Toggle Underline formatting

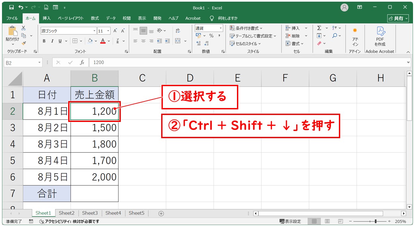point(60,41)
